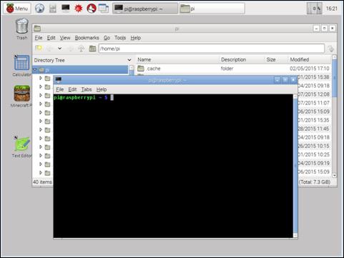Select the Text Editor desktop icon

21,147
